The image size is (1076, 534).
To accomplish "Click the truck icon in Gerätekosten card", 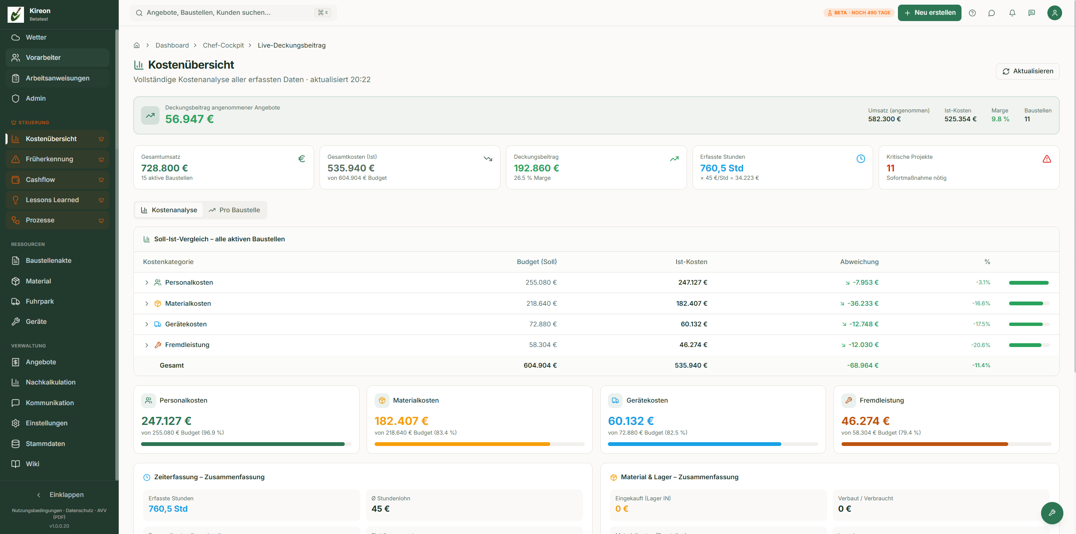I will click(x=615, y=400).
